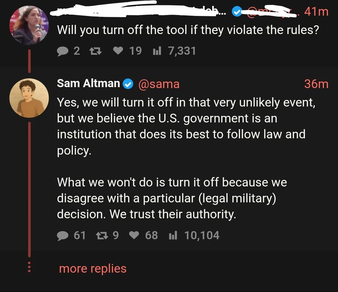Click the verified badge next to Sam Altman
338x292 pixels.
[128, 84]
